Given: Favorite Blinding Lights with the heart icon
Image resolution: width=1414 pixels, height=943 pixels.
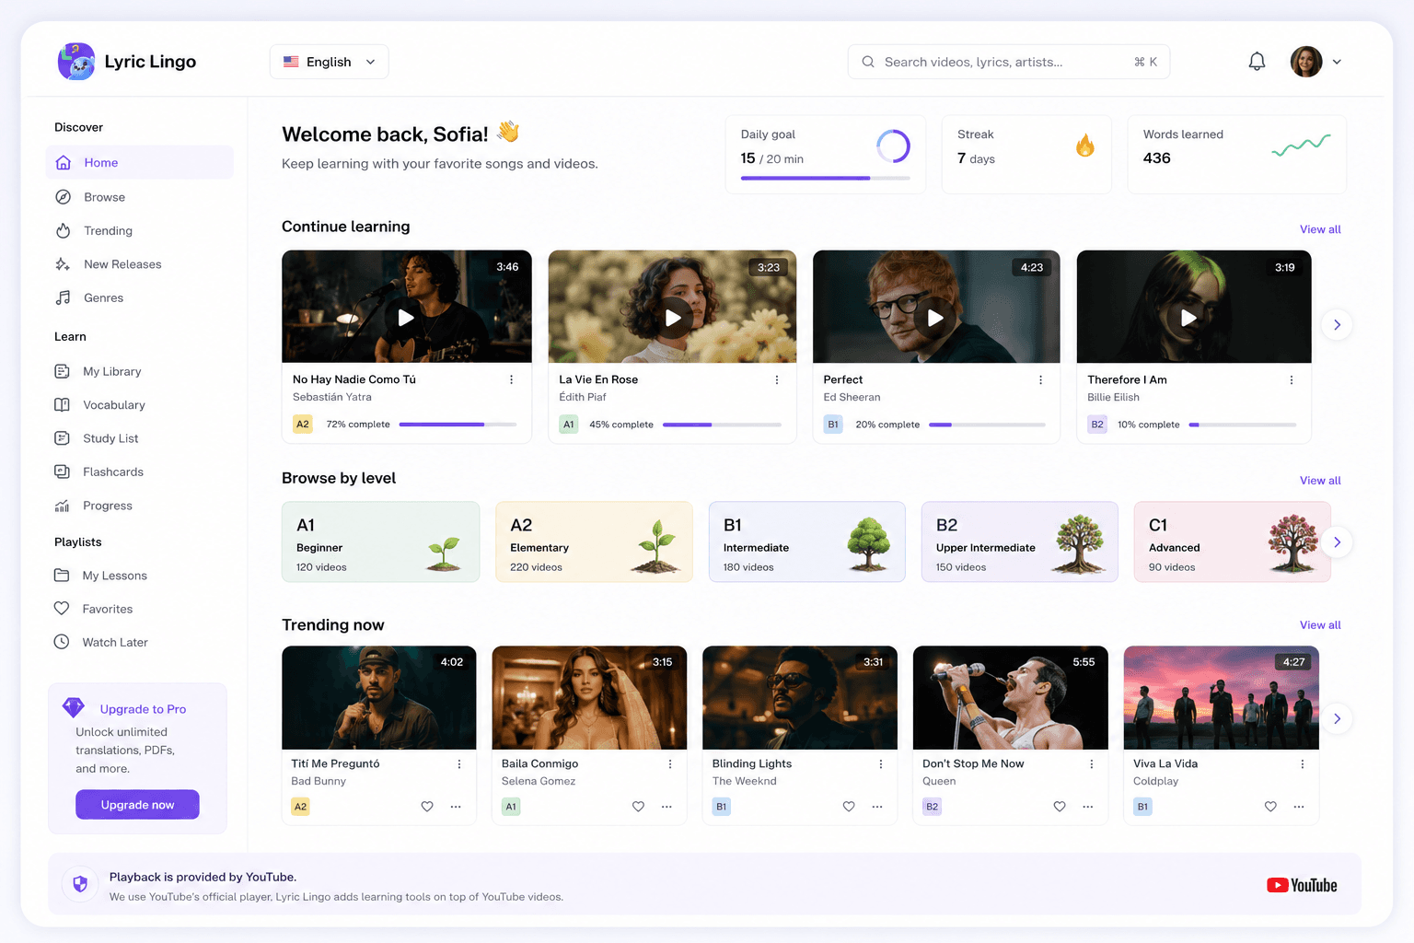Looking at the screenshot, I should coord(849,807).
